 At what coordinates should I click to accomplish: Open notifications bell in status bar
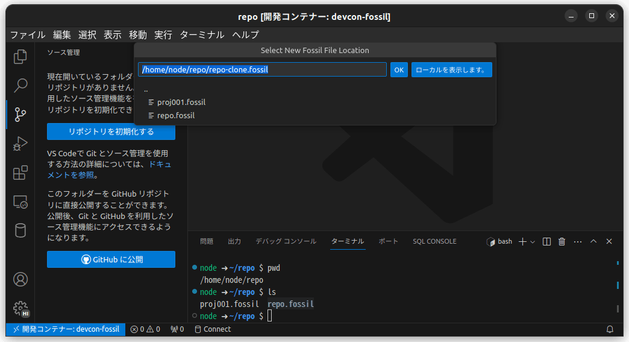coord(610,329)
